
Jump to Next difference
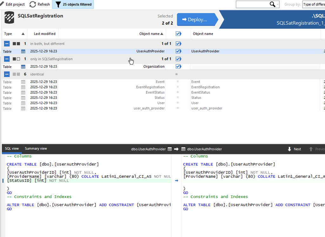point(294,149)
